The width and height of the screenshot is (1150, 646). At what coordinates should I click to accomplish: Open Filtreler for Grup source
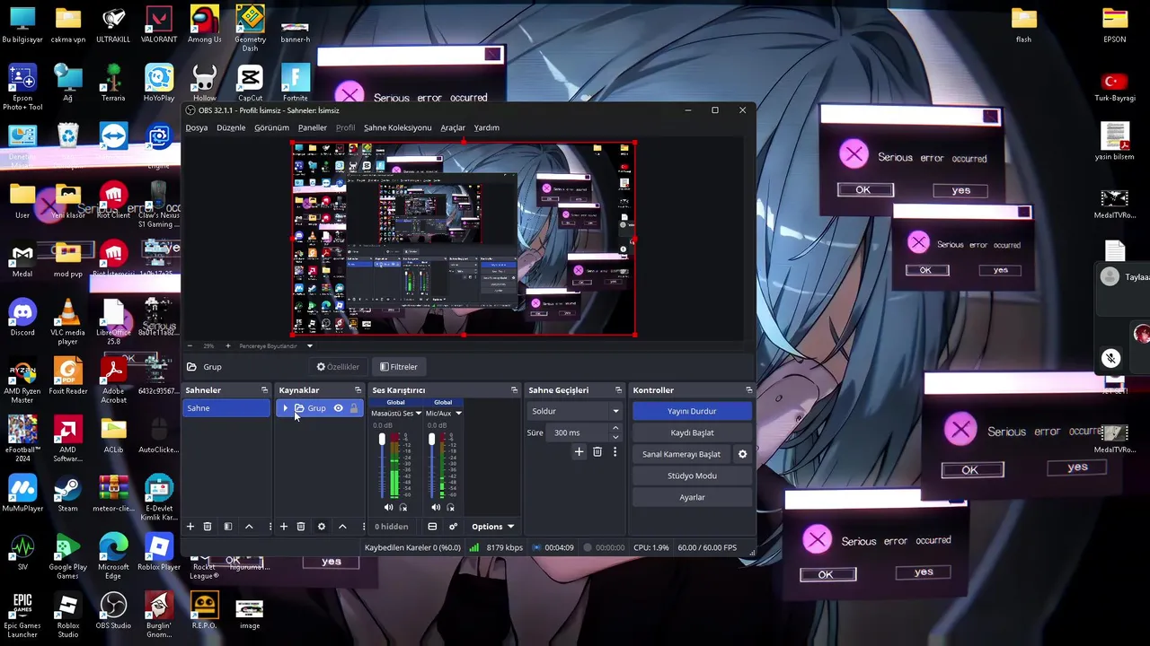coord(398,367)
